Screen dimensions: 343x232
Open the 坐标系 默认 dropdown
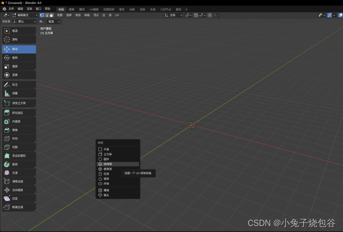coord(24,21)
